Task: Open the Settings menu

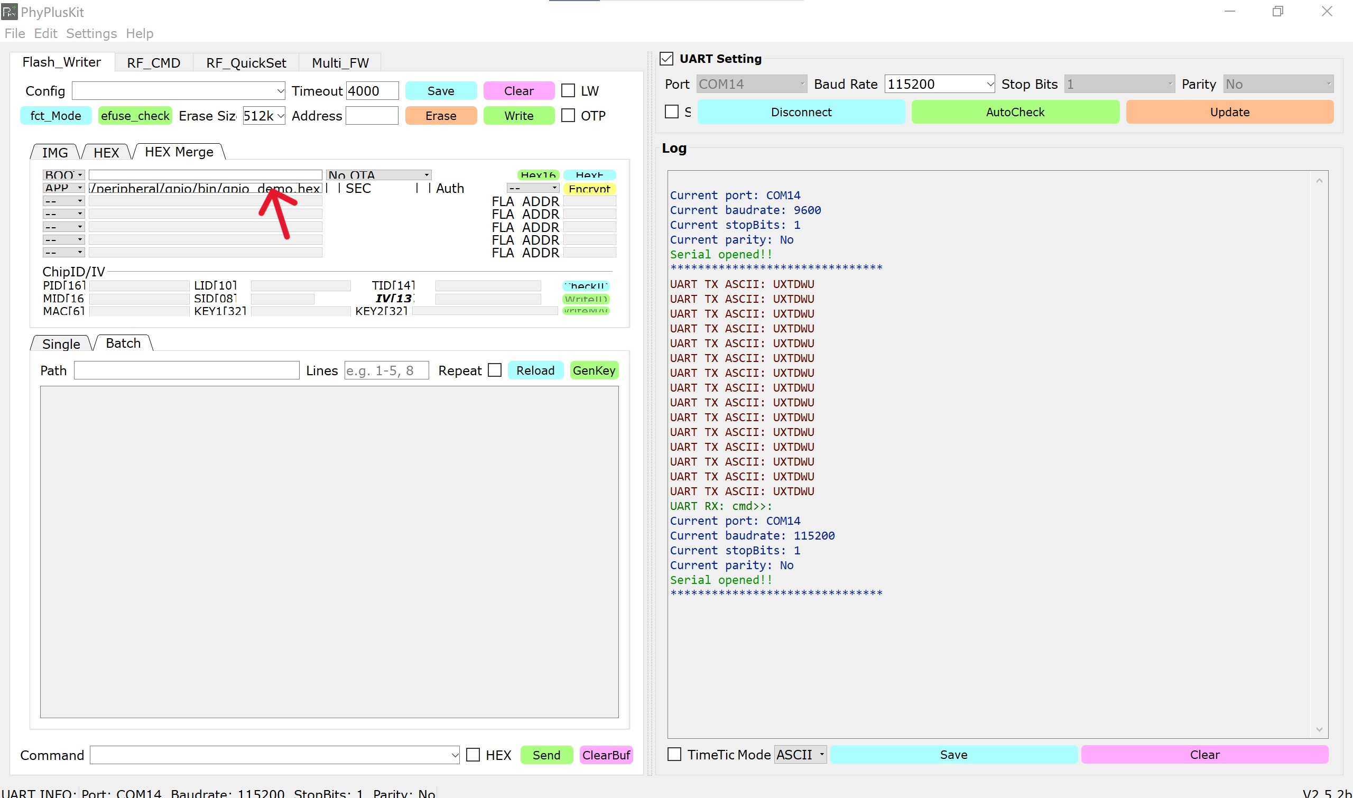Action: point(91,33)
